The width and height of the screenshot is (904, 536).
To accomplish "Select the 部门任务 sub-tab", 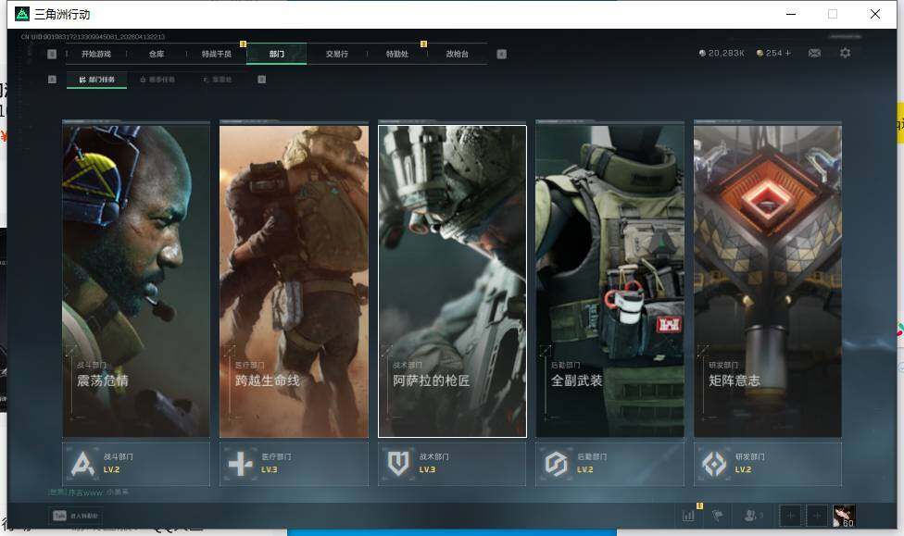I will click(x=97, y=80).
